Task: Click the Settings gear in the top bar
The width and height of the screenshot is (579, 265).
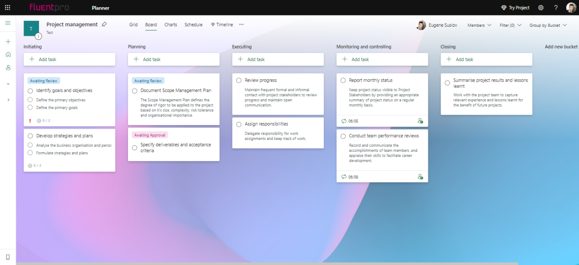Action: (x=541, y=8)
